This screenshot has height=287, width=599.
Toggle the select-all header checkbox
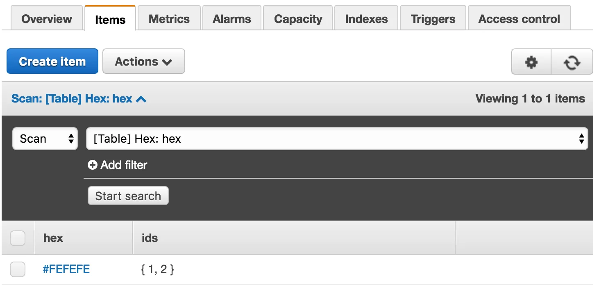point(18,238)
